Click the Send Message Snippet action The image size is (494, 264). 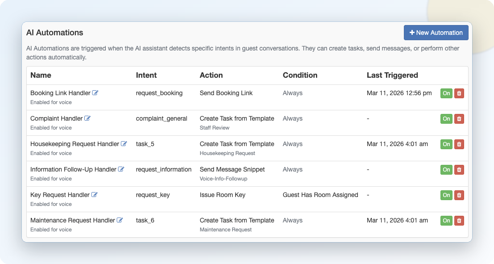[x=232, y=169]
